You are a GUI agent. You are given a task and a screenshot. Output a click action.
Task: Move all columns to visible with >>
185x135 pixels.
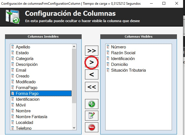[x=92, y=51]
